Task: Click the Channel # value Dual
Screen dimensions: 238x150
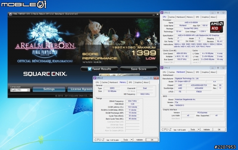Action: 145,88
